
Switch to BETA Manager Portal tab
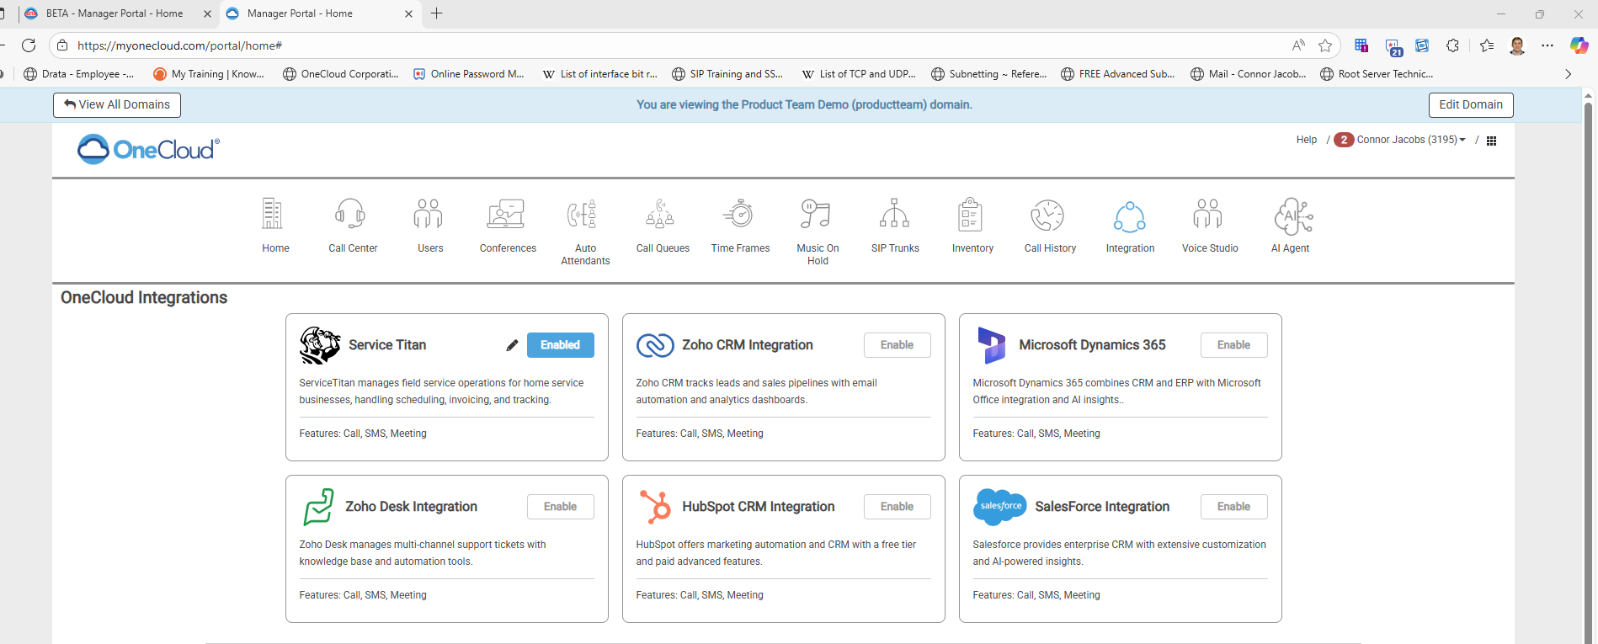pos(115,13)
